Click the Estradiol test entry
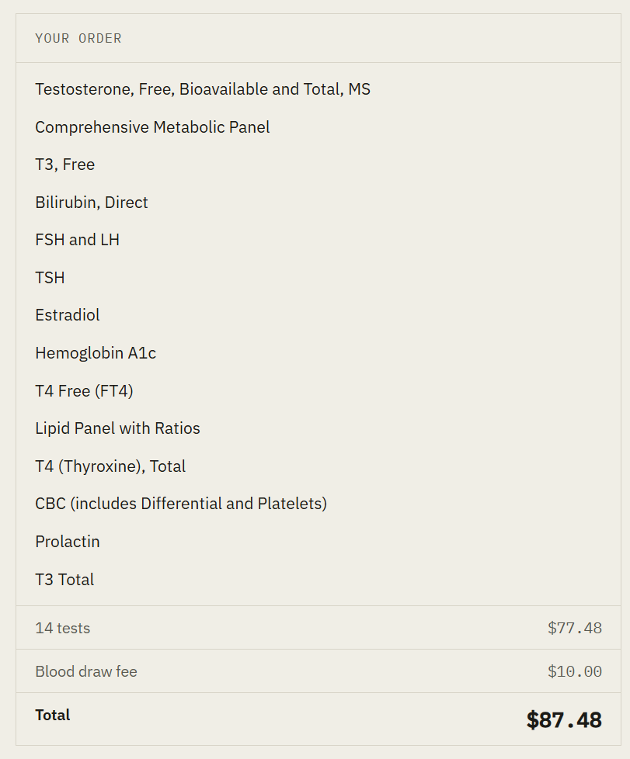The width and height of the screenshot is (630, 759). click(x=68, y=315)
